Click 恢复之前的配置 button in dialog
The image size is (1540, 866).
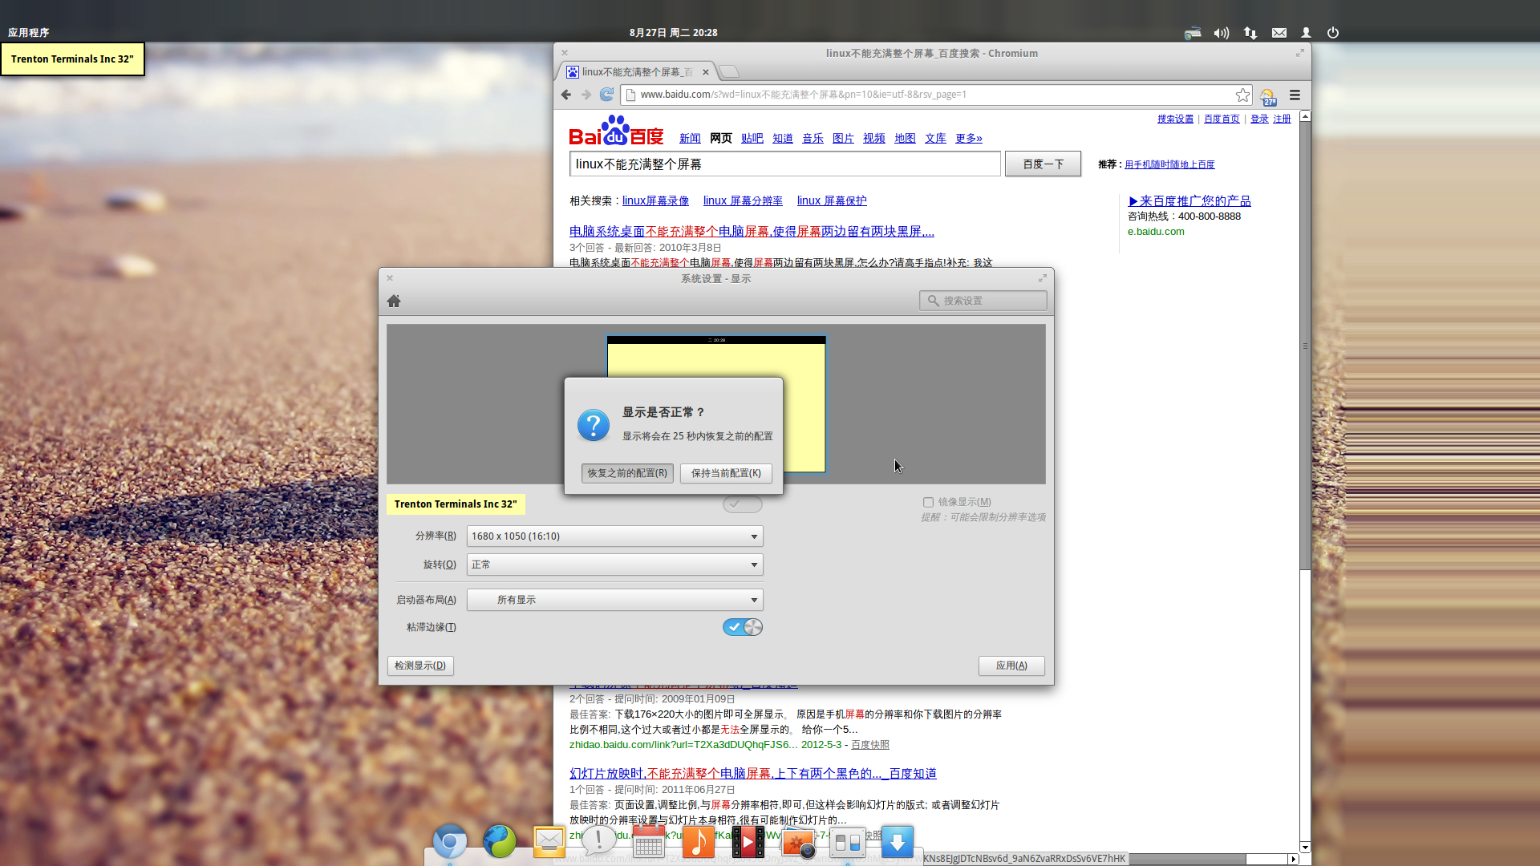[x=626, y=473]
